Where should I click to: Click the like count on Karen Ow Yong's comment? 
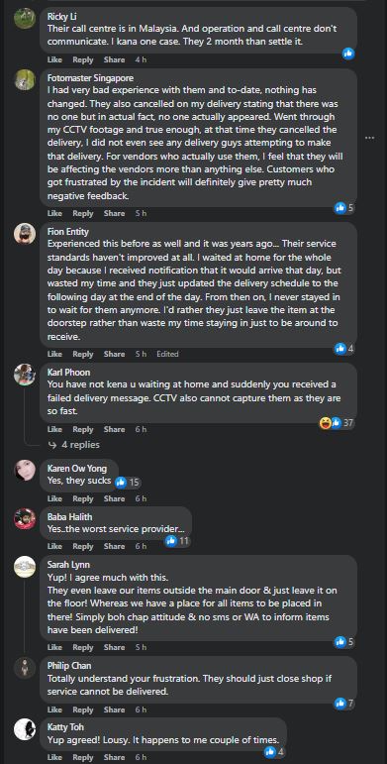(128, 483)
